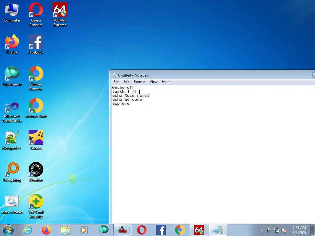
Task: Click the Facebook icon in the taskbar
Action: tap(161, 230)
